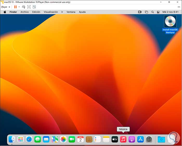
Task: Open the App Store dock icon
Action: (x=140, y=139)
